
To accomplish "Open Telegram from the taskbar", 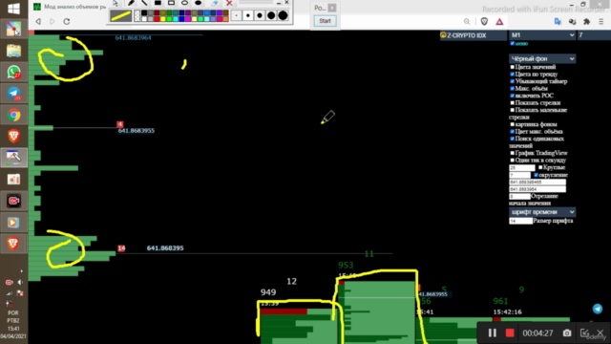I will coord(13,94).
